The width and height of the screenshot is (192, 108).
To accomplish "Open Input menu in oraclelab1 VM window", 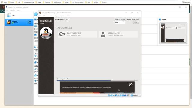I will [x=57, y=16].
